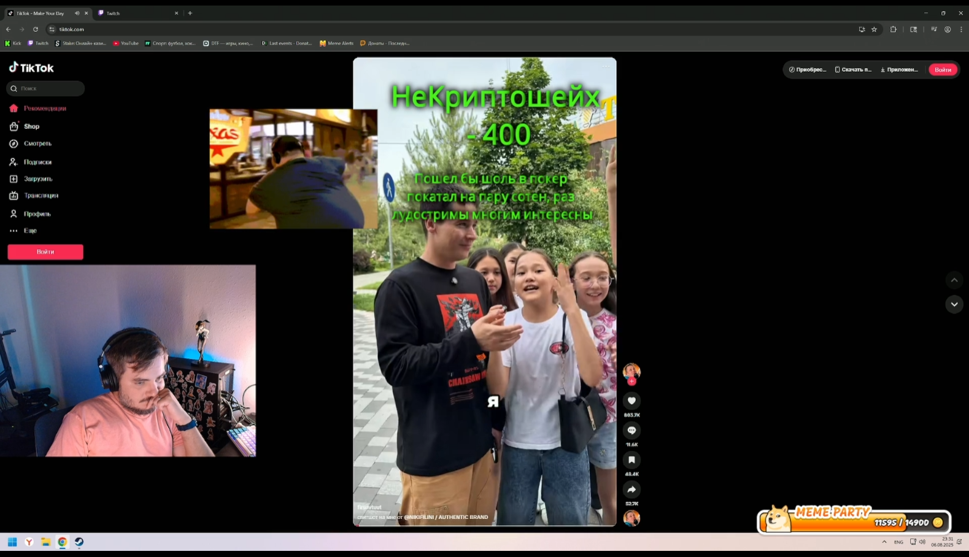
Task: Reload the page in the browser toolbar
Action: [x=36, y=29]
